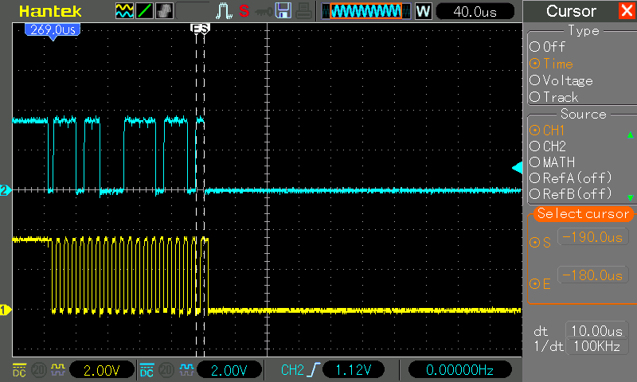The width and height of the screenshot is (637, 382).
Task: Click the CH2 cyan DC coupling icon
Action: (147, 370)
